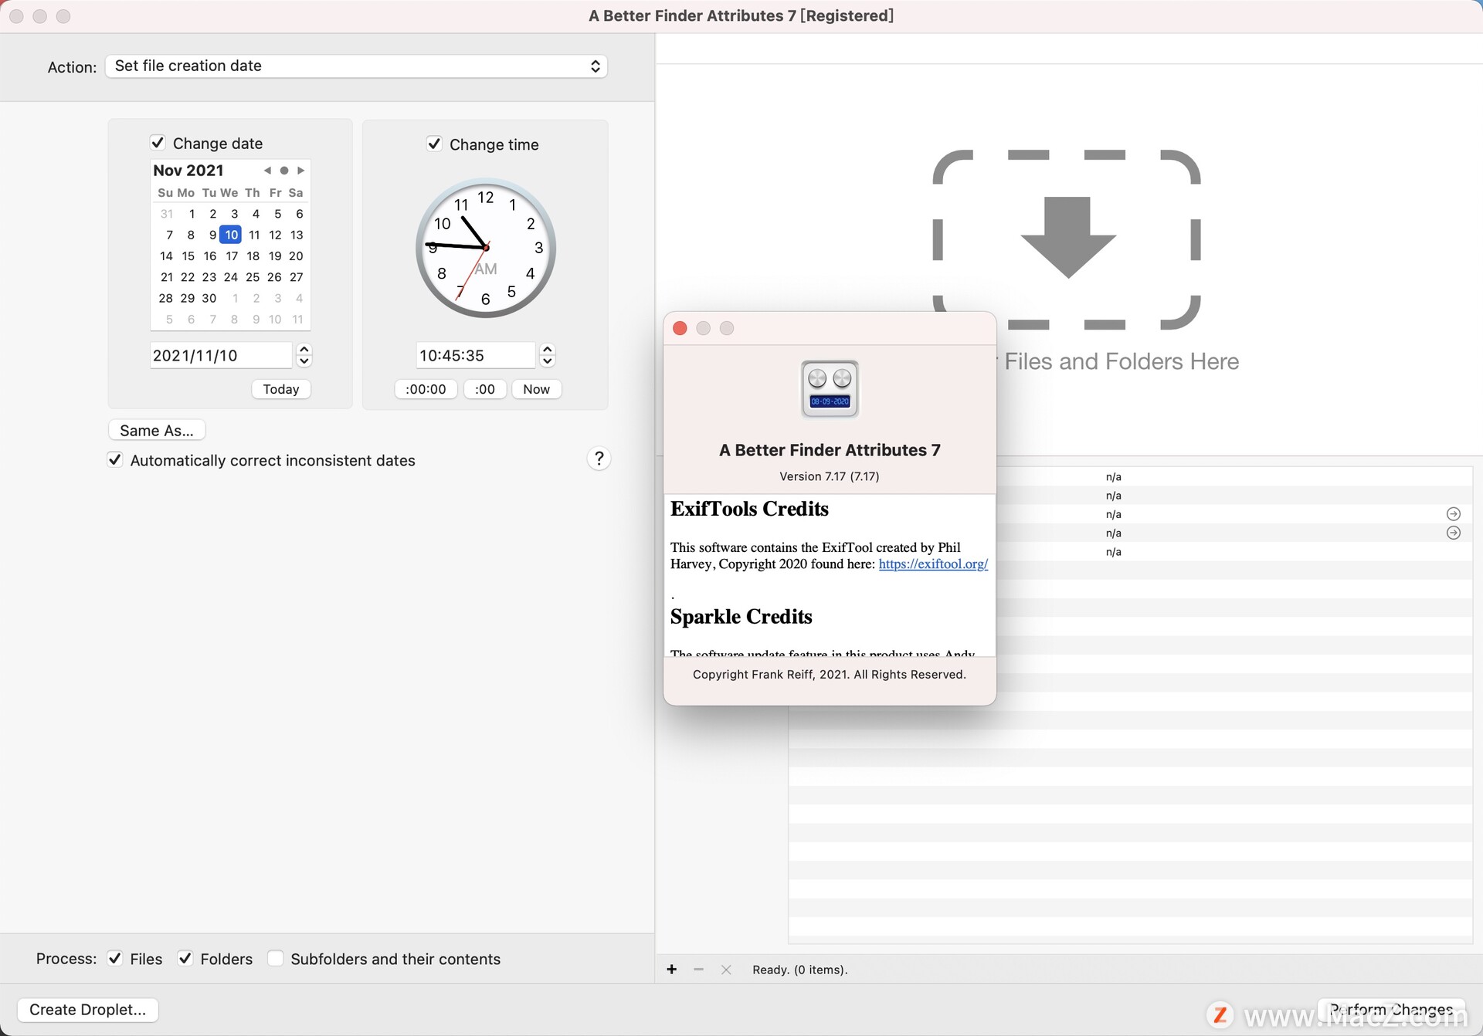Open the exiftool.org link
Screen dimensions: 1483x1036
tap(933, 564)
